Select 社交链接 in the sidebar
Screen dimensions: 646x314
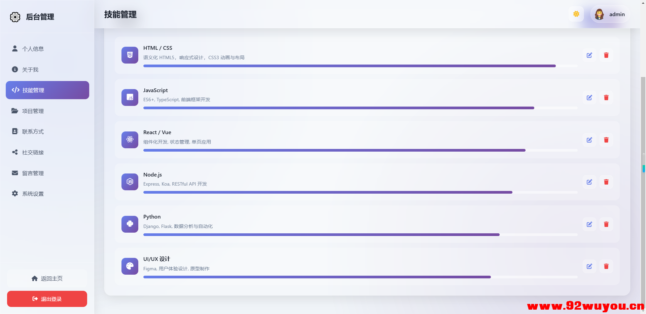33,152
